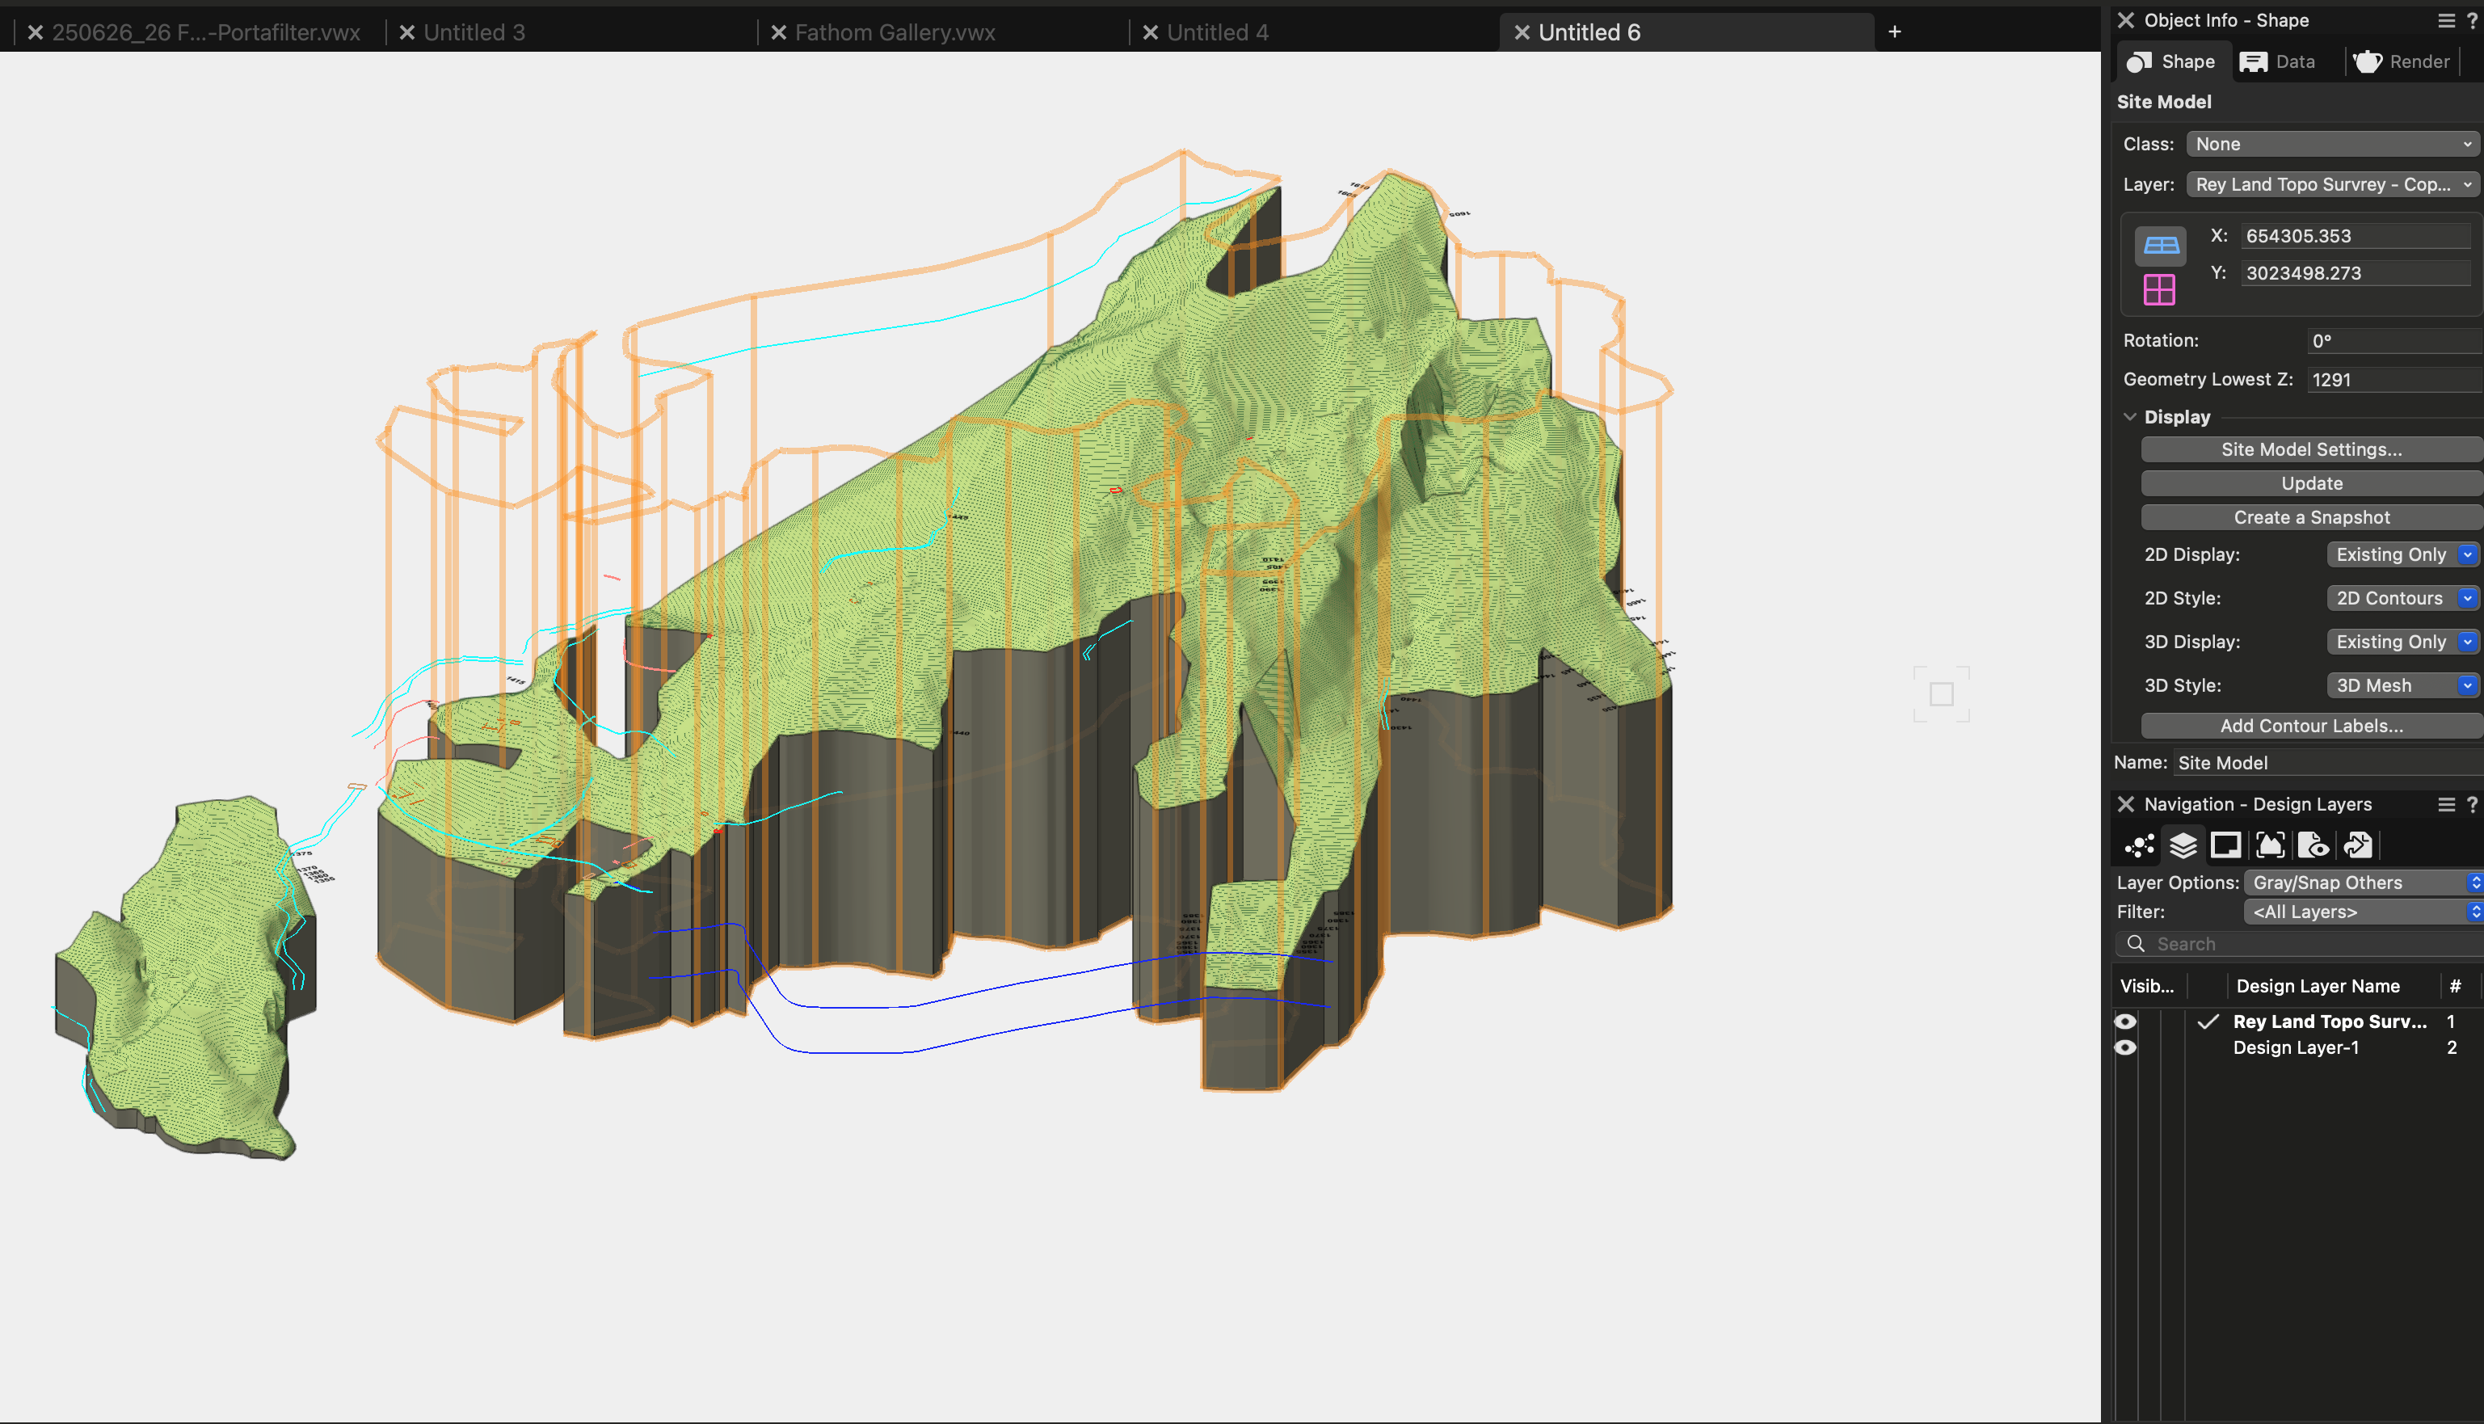Image resolution: width=2484 pixels, height=1424 pixels.
Task: Select the References icon in Navigation palette
Action: (x=2357, y=845)
